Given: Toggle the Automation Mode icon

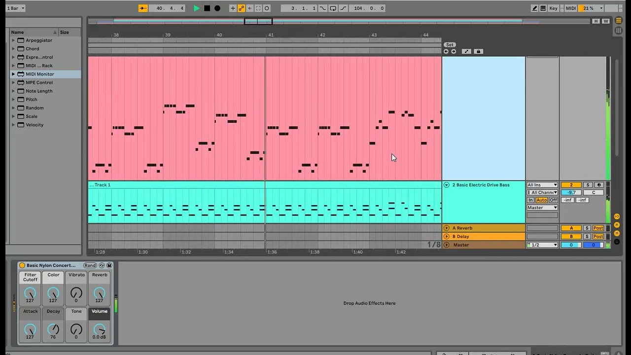Looking at the screenshot, I should coord(466,51).
